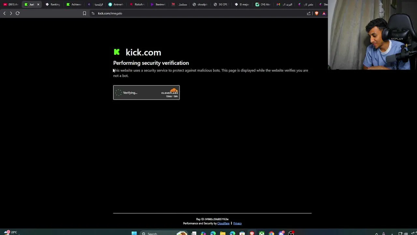Go forward using the browser forward arrow
Image resolution: width=417 pixels, height=235 pixels.
tap(11, 13)
